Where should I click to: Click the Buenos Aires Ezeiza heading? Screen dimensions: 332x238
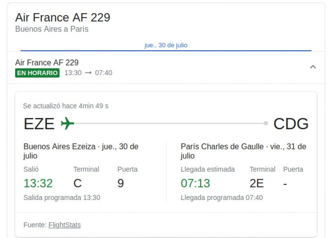click(x=60, y=146)
